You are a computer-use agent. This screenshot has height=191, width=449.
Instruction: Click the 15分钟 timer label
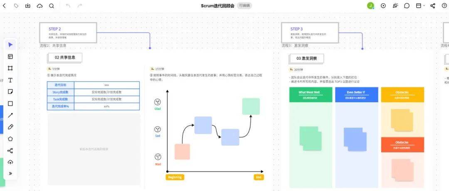tap(160, 69)
